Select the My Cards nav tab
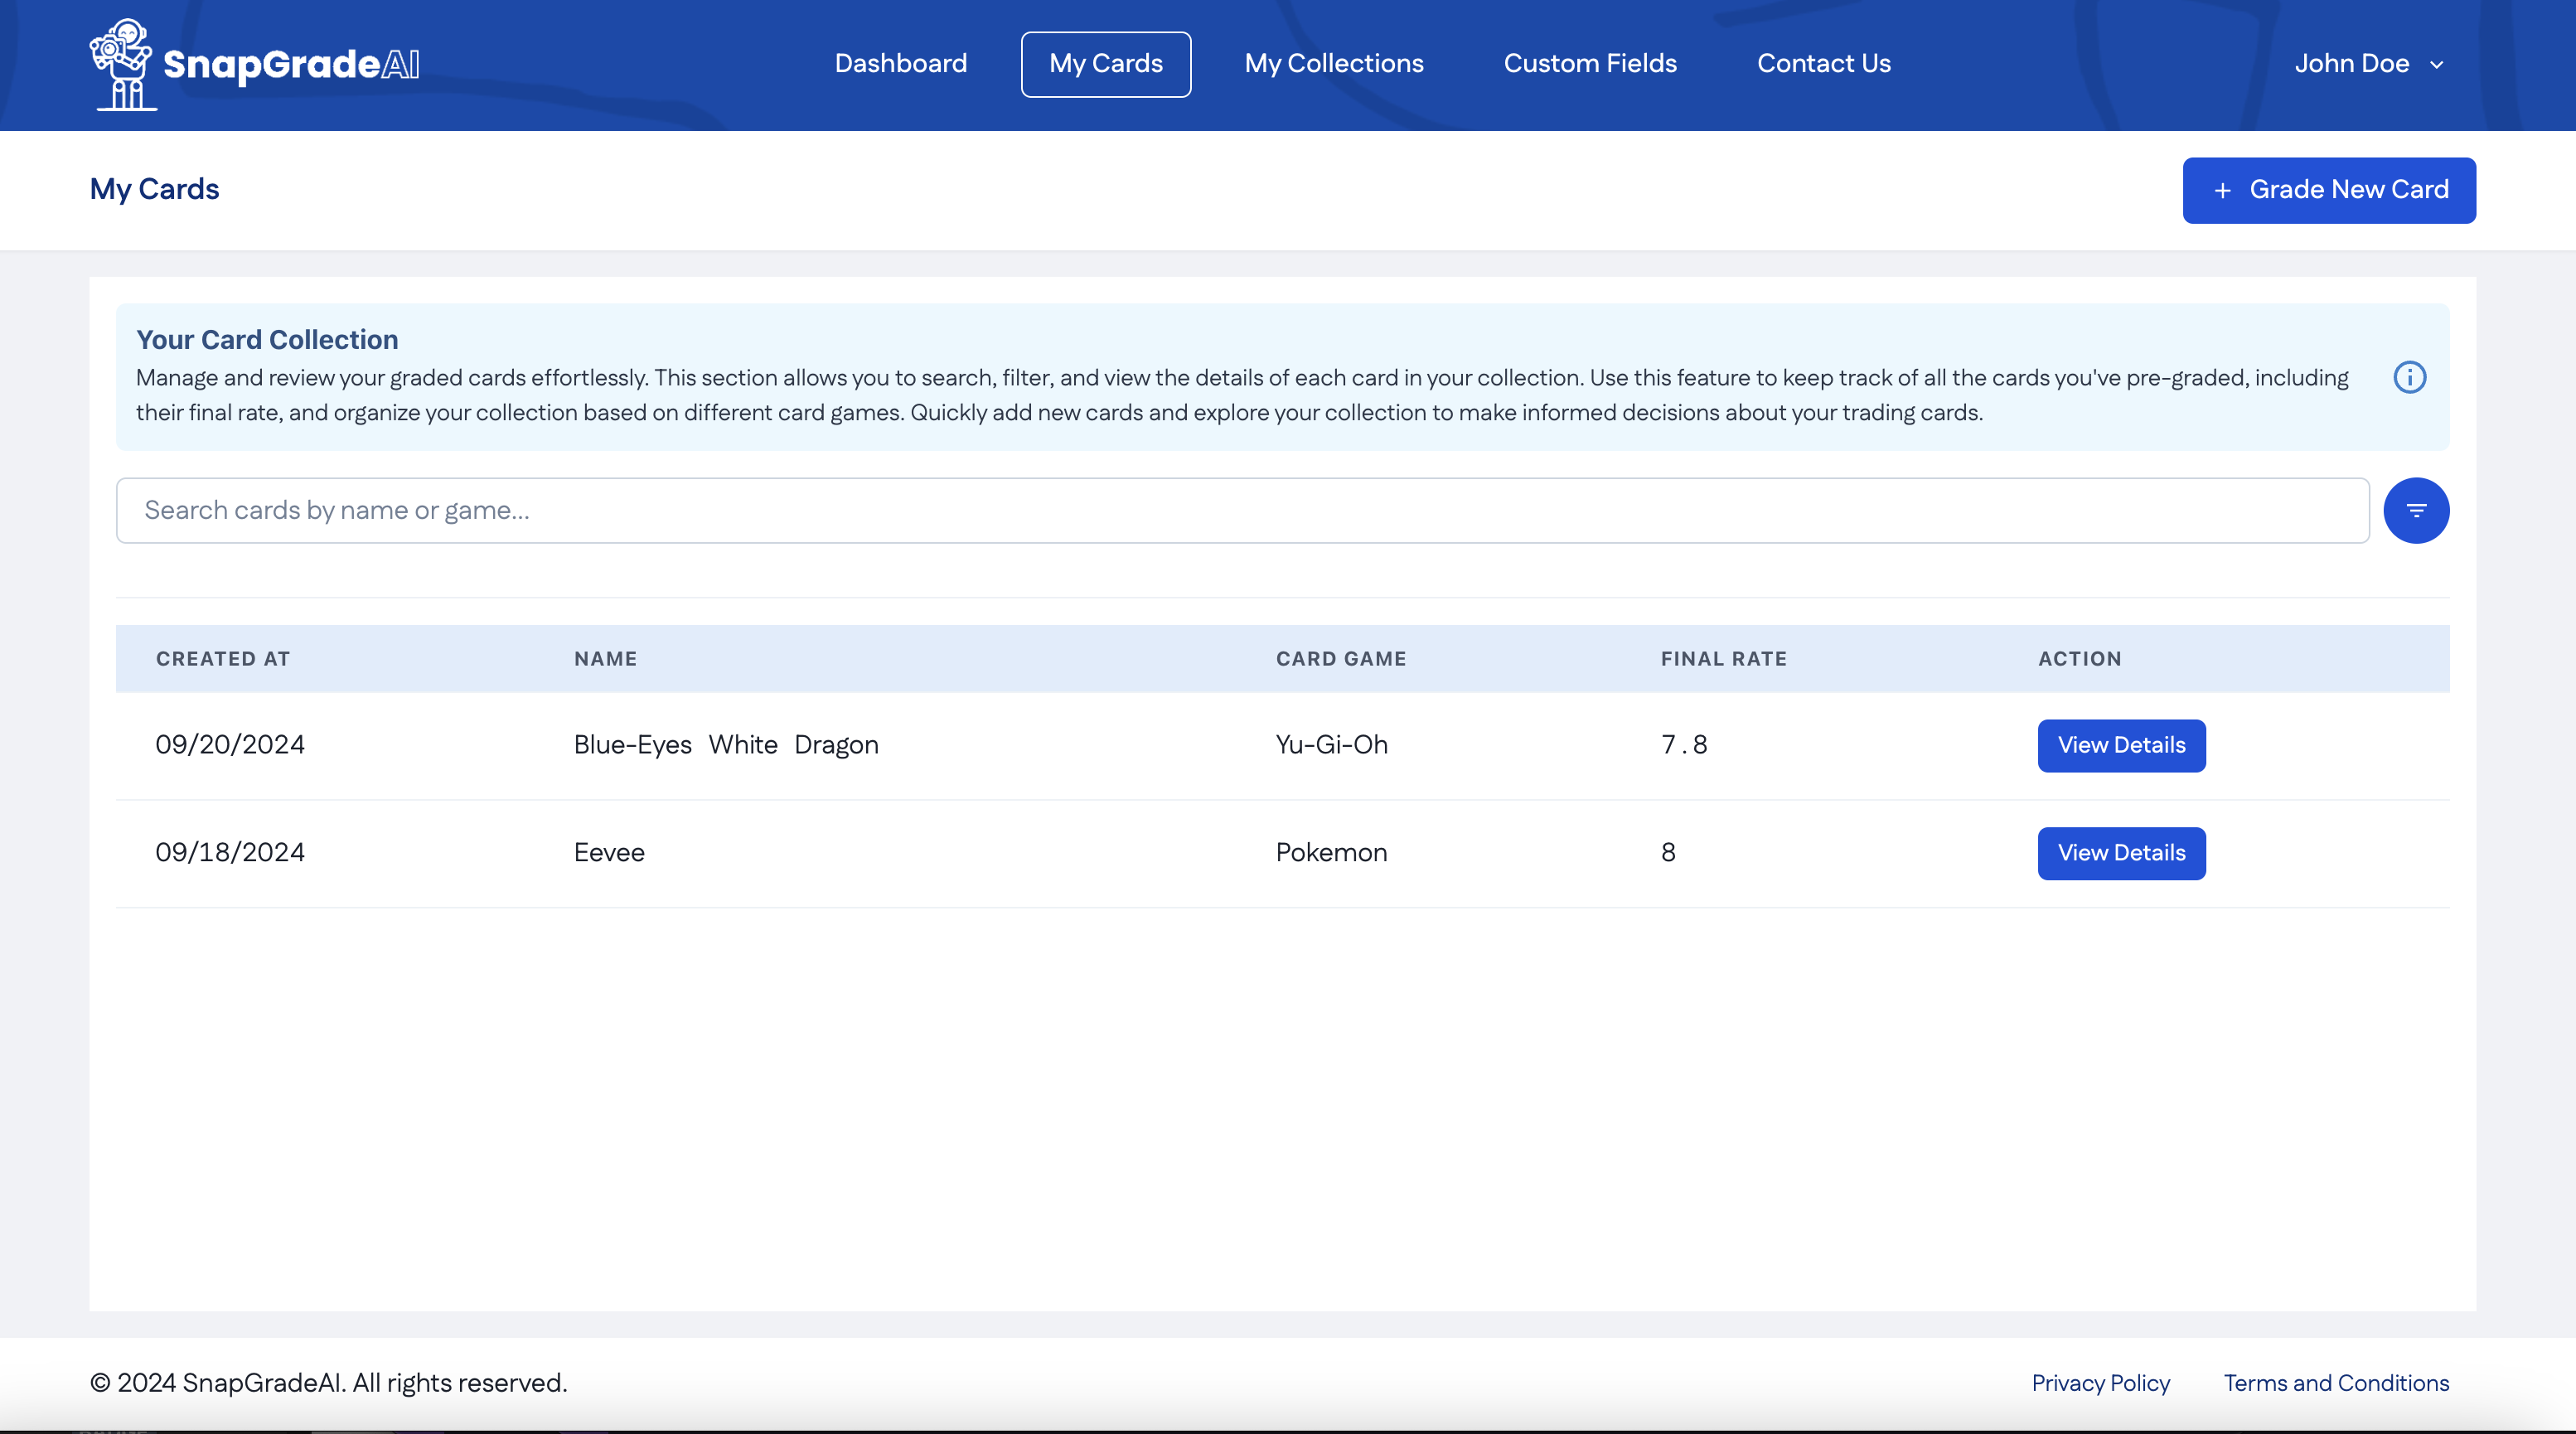 click(x=1105, y=64)
